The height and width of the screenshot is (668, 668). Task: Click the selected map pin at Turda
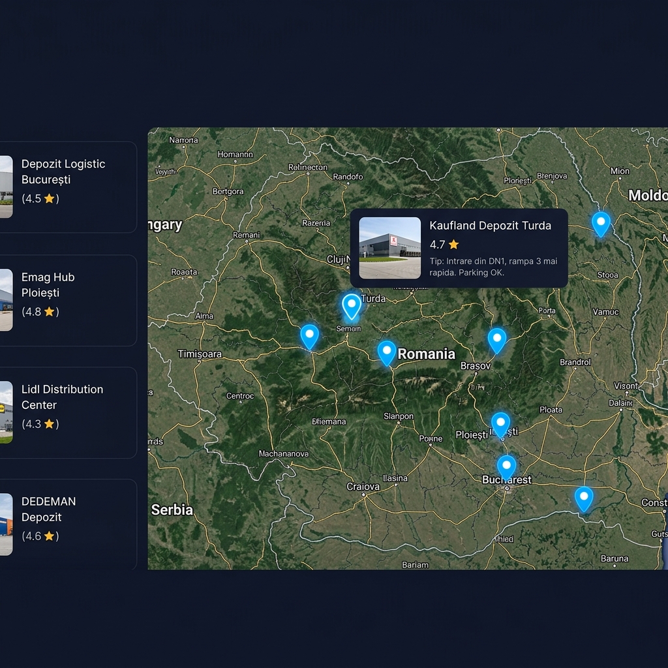[352, 306]
